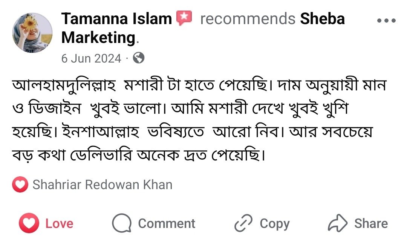Click the small heart reaction icon beside Shahriar
Viewport: 407px width, 246px height.
pos(20,185)
